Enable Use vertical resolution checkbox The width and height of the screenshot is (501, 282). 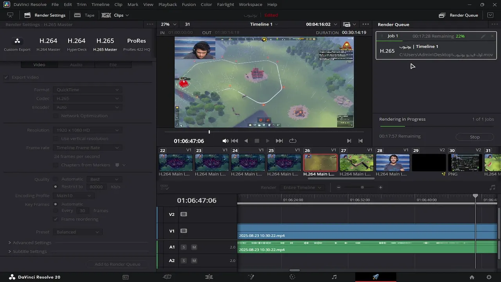click(56, 139)
